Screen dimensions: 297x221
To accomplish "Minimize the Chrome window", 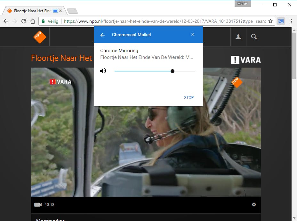I will (x=261, y=5).
